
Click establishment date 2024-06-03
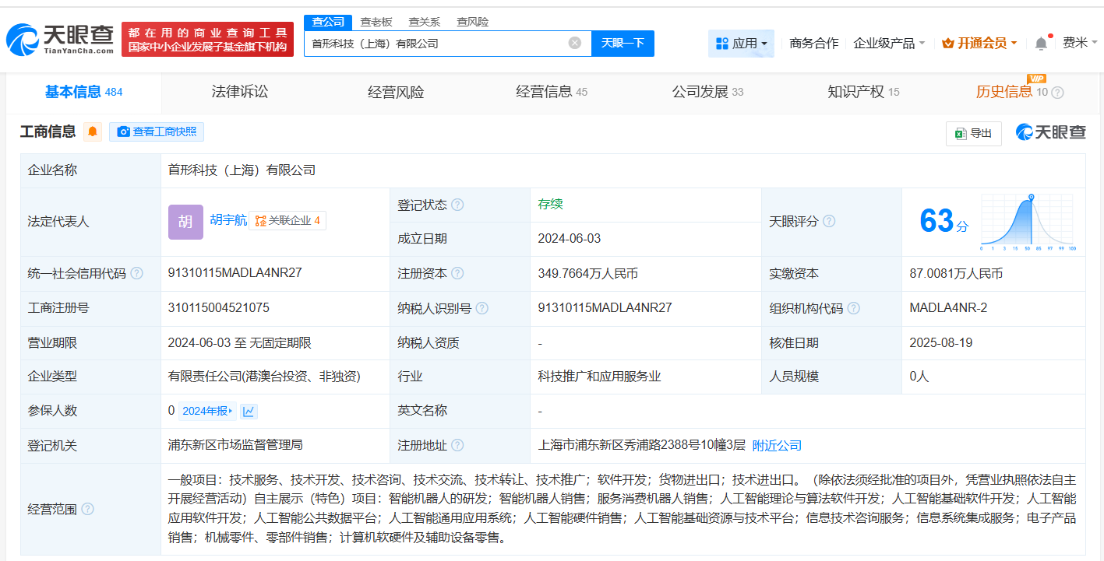[x=570, y=239]
